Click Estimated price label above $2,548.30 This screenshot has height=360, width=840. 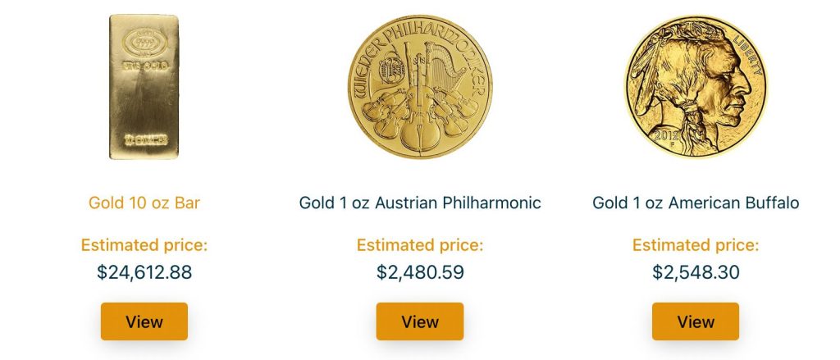pyautogui.click(x=695, y=245)
